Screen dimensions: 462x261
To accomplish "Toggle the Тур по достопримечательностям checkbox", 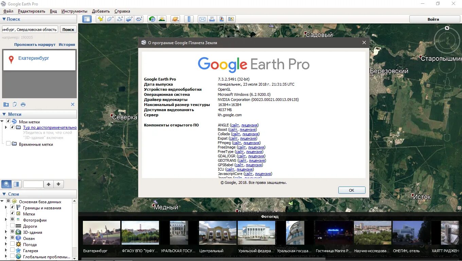I will 13,127.
